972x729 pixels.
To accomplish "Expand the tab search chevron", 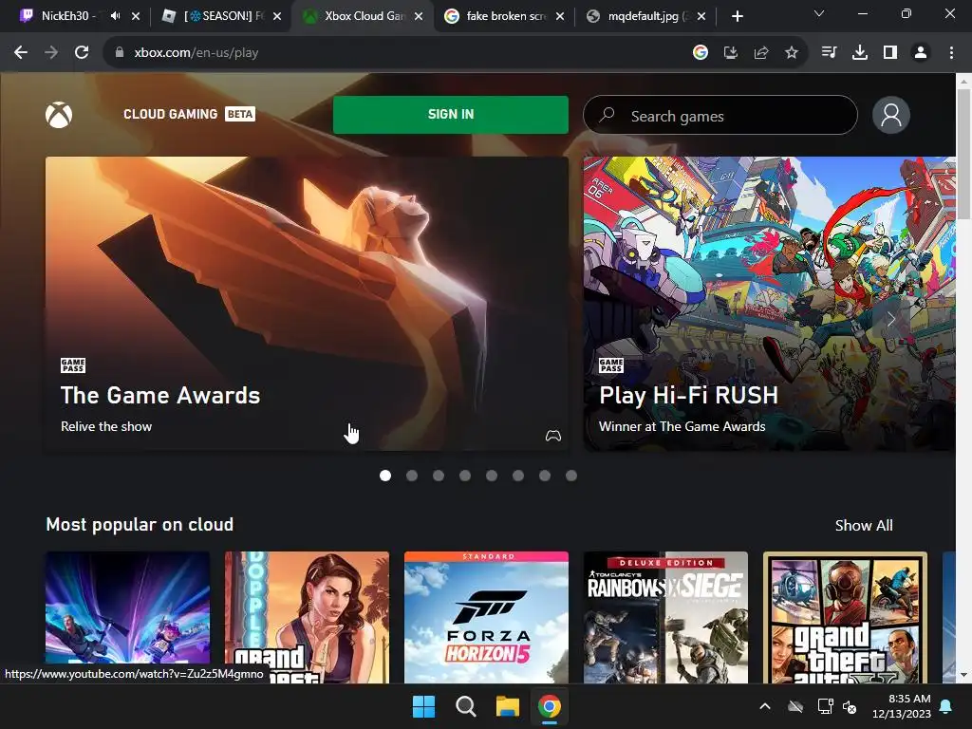I will [819, 13].
